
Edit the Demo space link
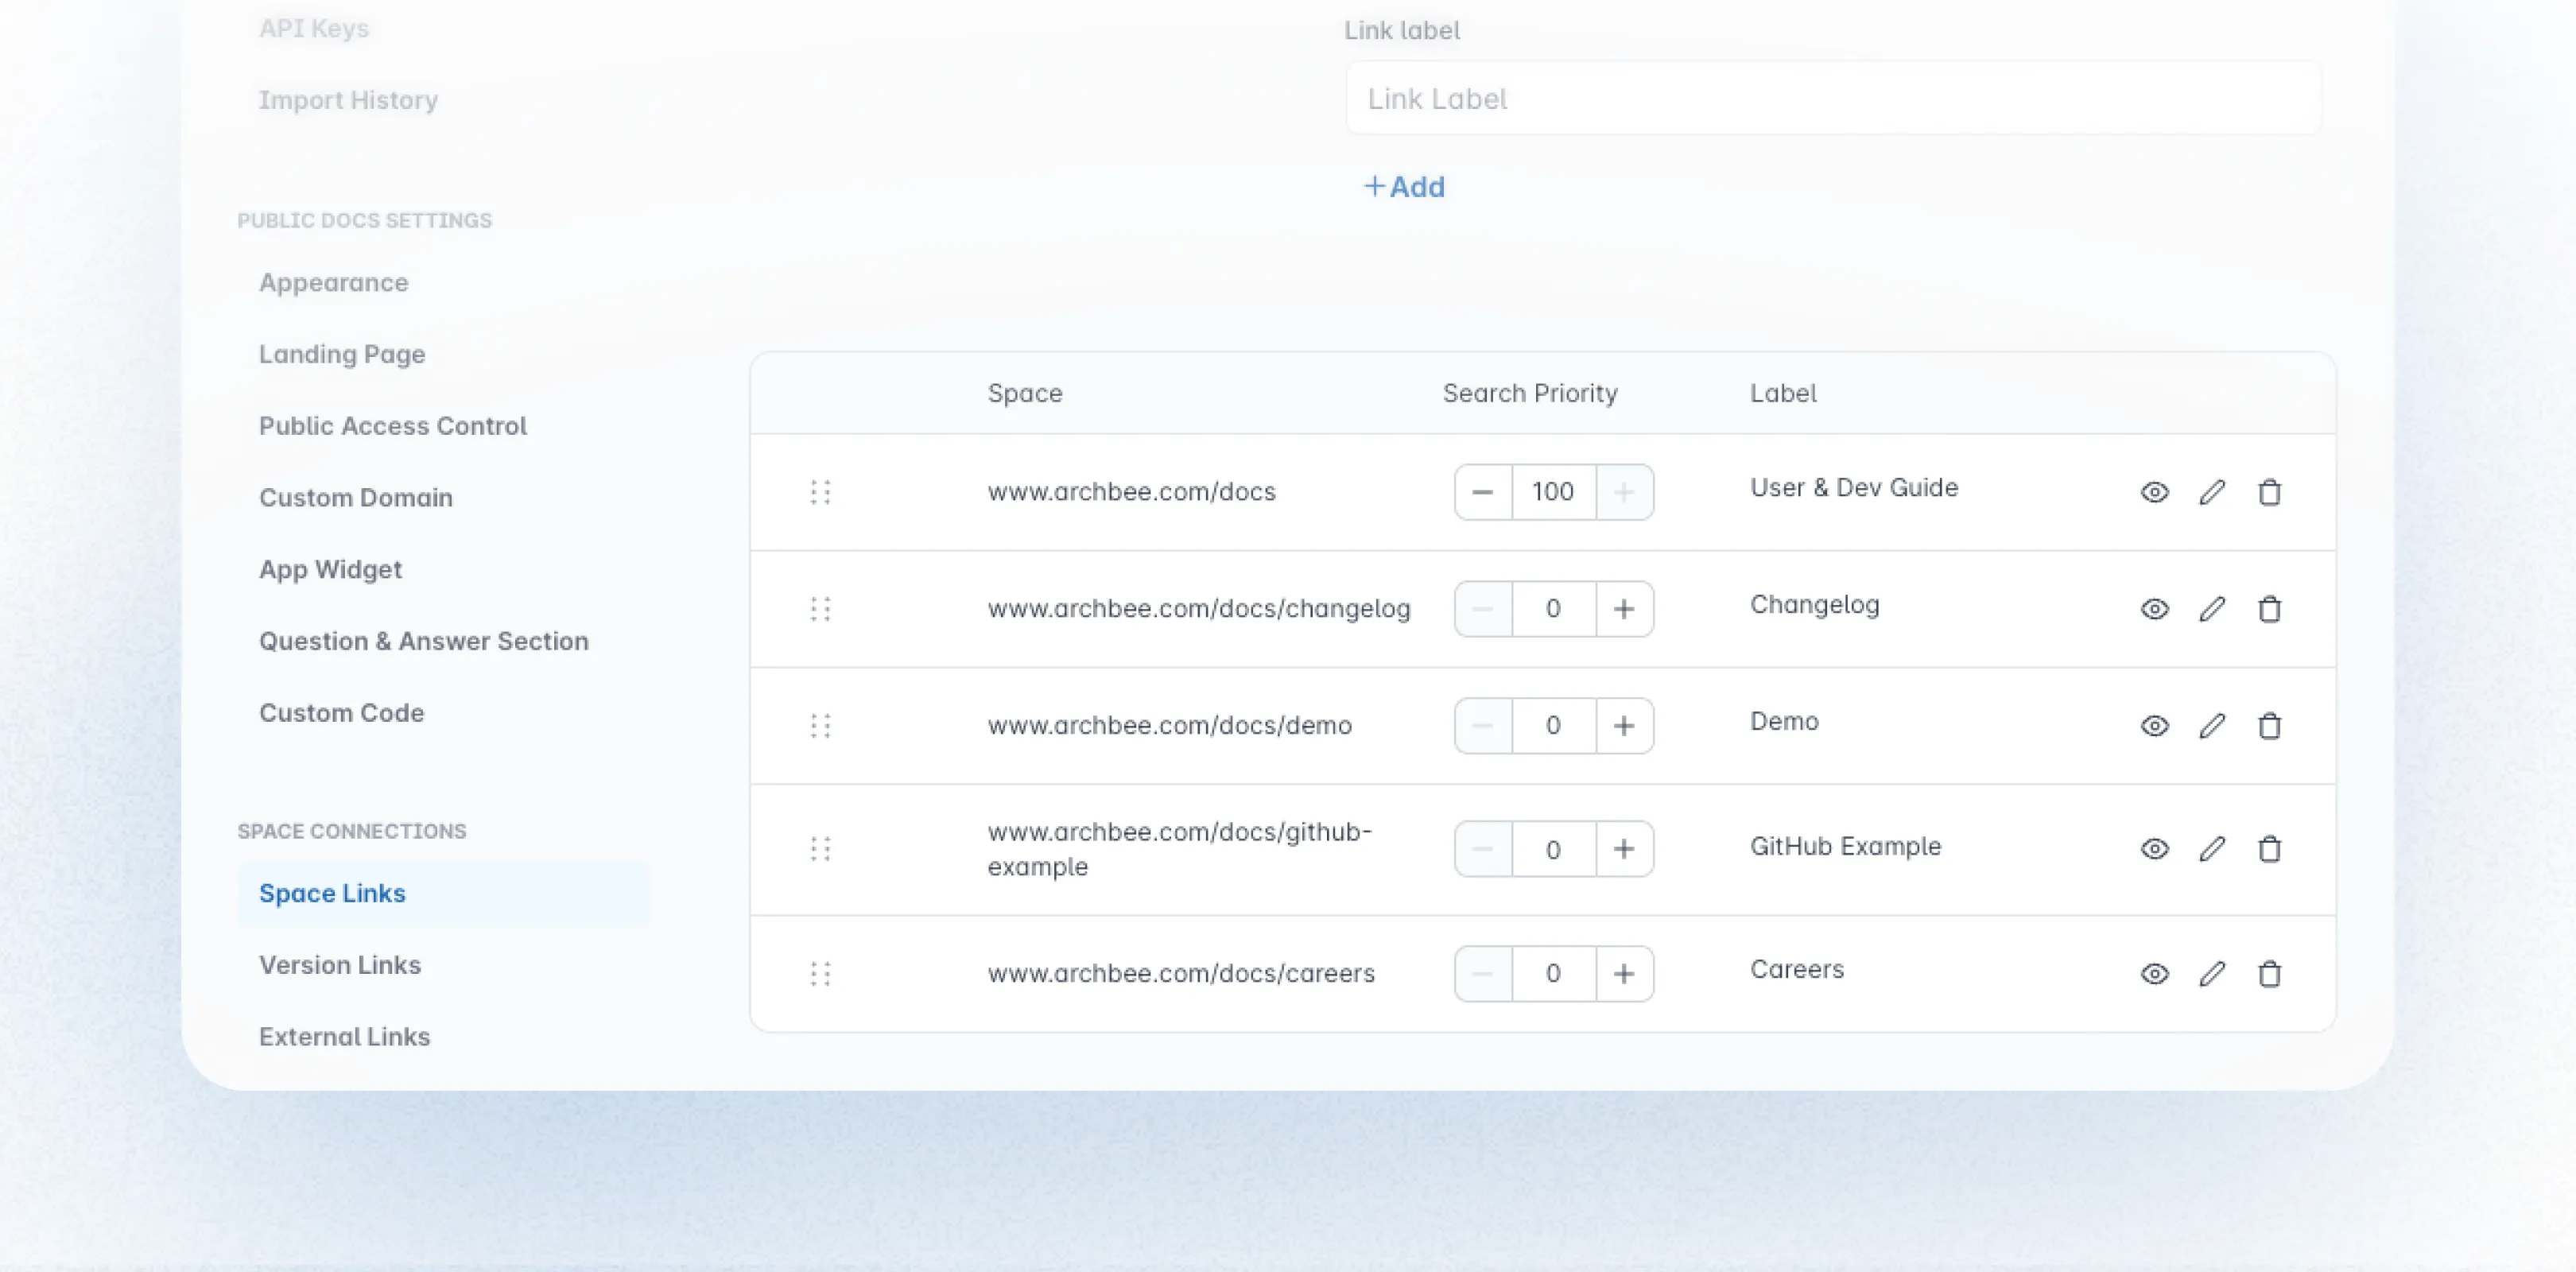2212,726
